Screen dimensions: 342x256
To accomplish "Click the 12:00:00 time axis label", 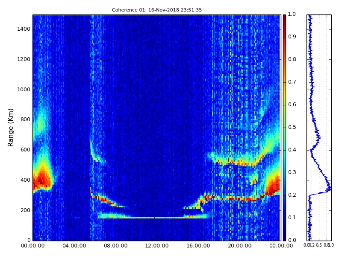I will click(157, 246).
